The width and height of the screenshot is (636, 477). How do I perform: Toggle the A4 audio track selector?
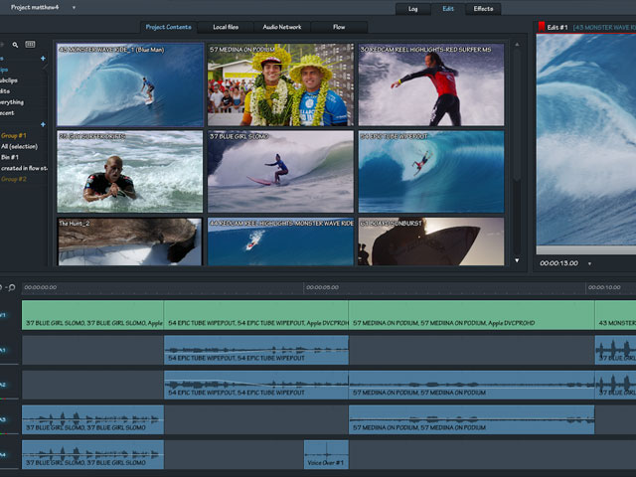(3, 455)
